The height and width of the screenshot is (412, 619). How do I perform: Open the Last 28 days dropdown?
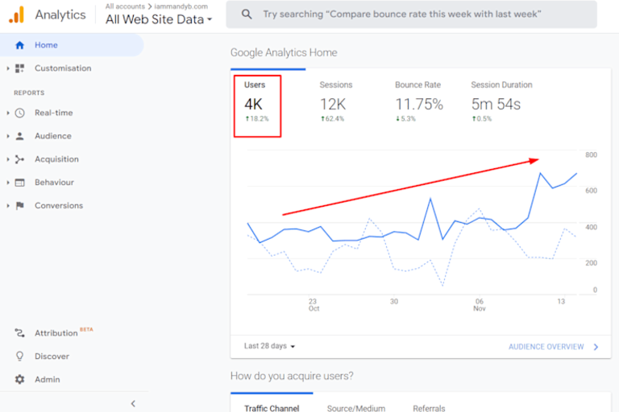(270, 346)
